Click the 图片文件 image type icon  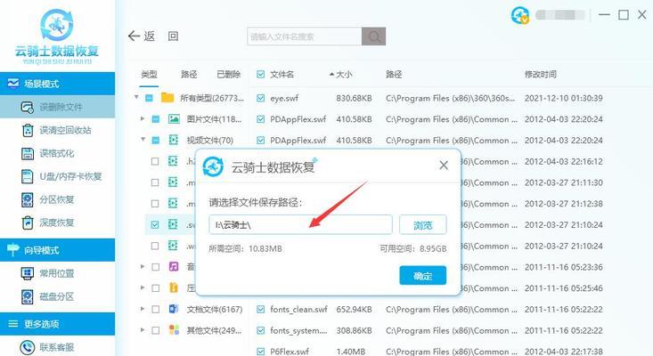click(174, 119)
